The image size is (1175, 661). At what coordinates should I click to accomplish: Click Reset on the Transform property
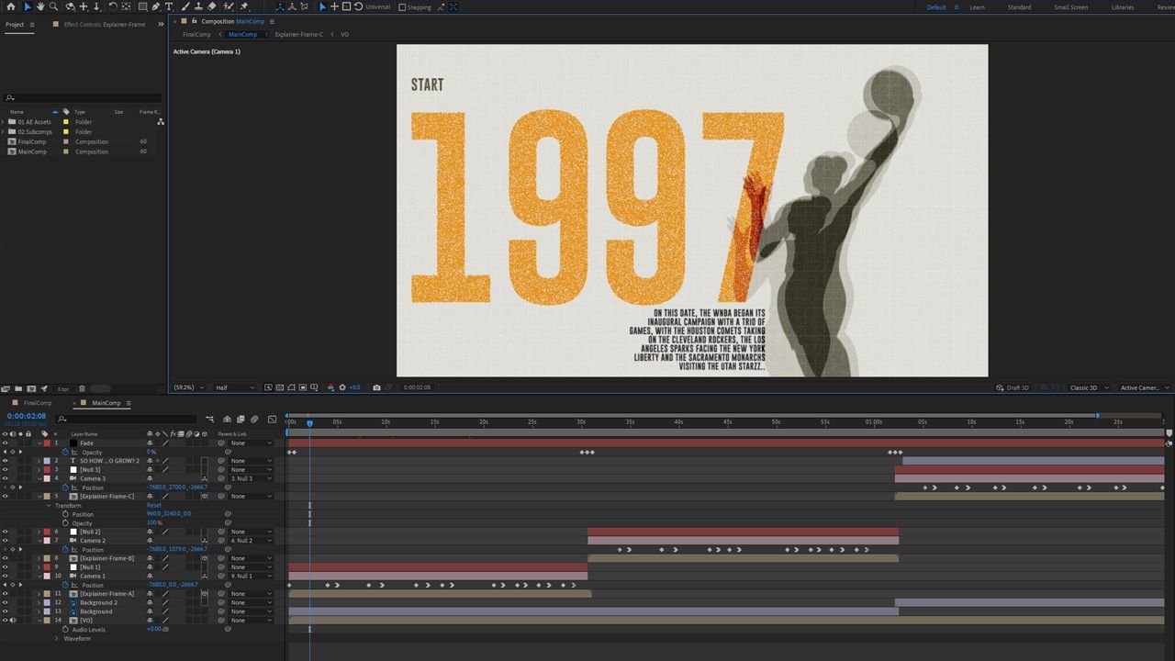click(x=153, y=505)
